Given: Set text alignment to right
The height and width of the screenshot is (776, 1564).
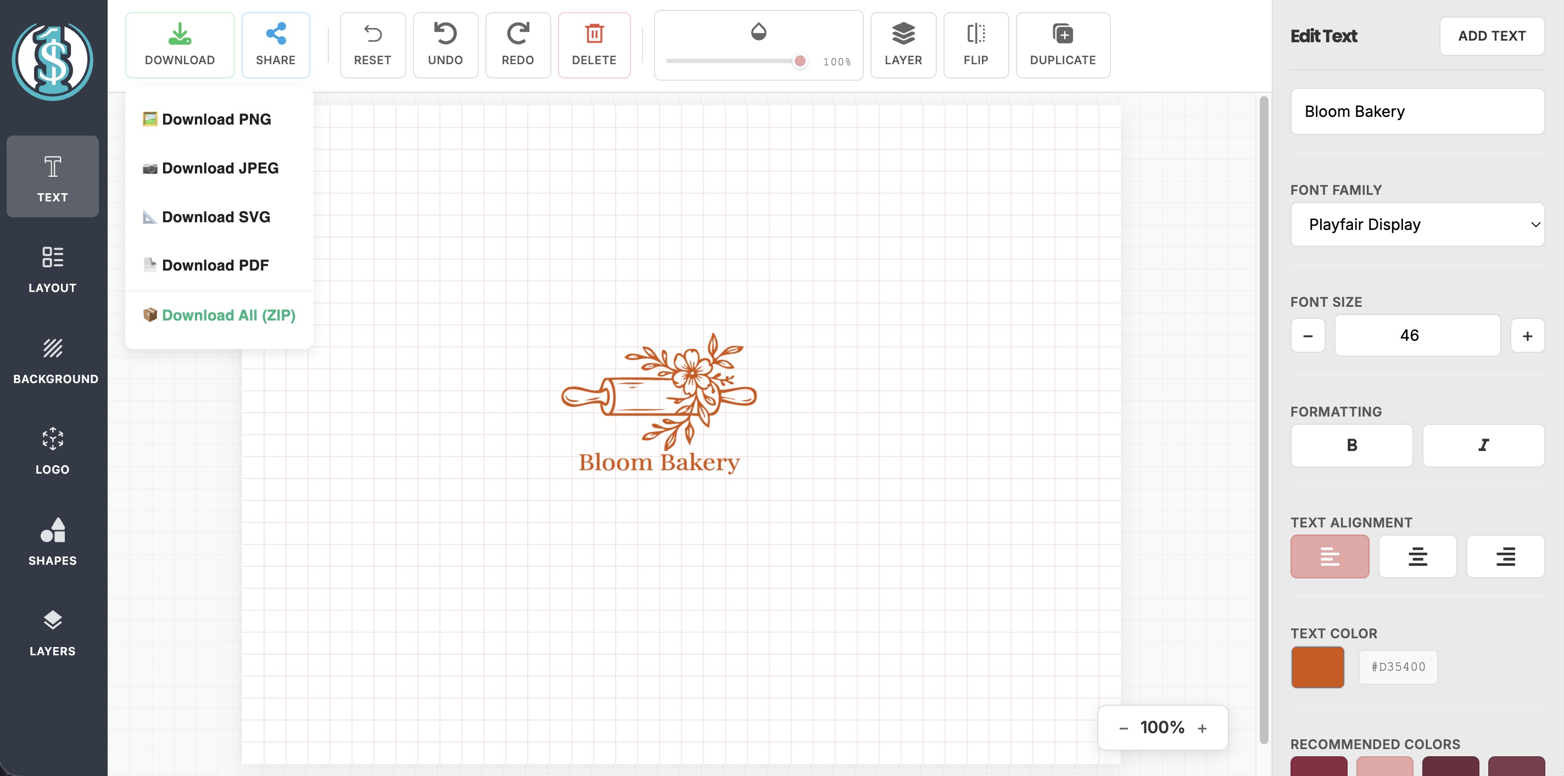Looking at the screenshot, I should pyautogui.click(x=1505, y=556).
